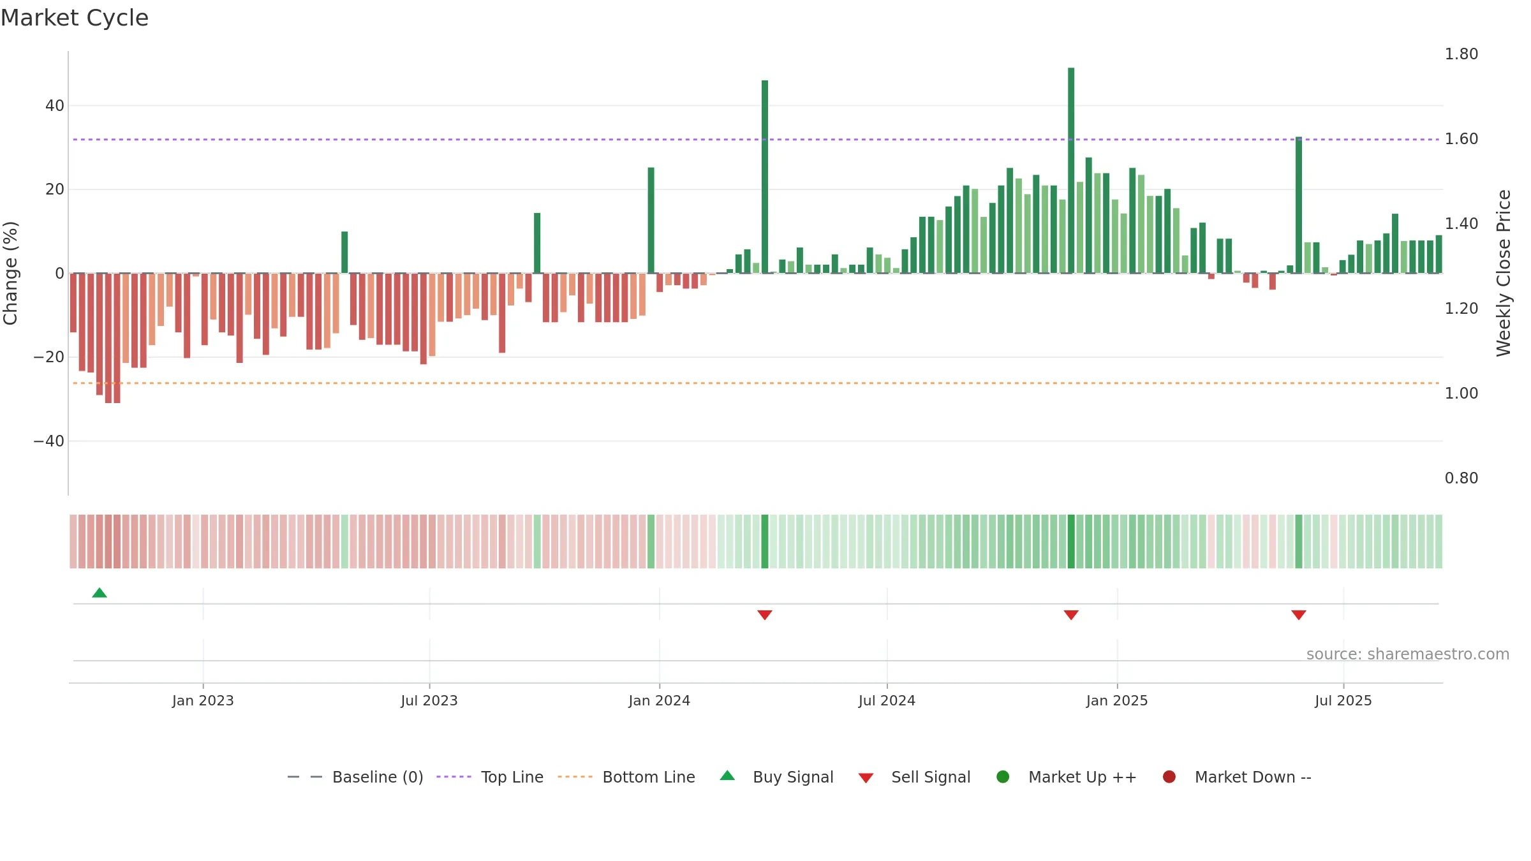Click the orange dotted Bottom Line swatch in the legend
The height and width of the screenshot is (861, 1531).
(x=575, y=777)
